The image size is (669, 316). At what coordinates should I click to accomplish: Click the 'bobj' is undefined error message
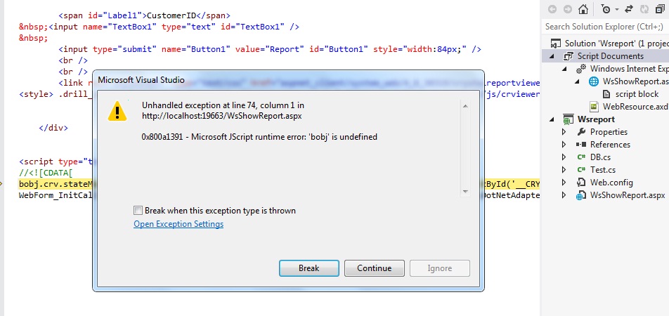[259, 138]
